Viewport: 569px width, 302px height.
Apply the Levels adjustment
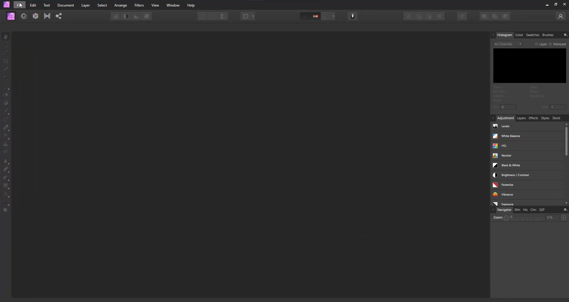point(528,126)
